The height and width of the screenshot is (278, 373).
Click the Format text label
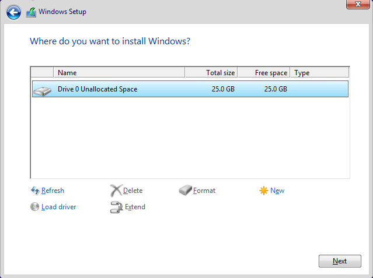(204, 191)
